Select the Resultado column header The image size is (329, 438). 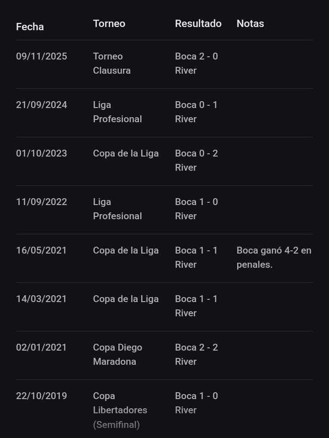pos(198,23)
